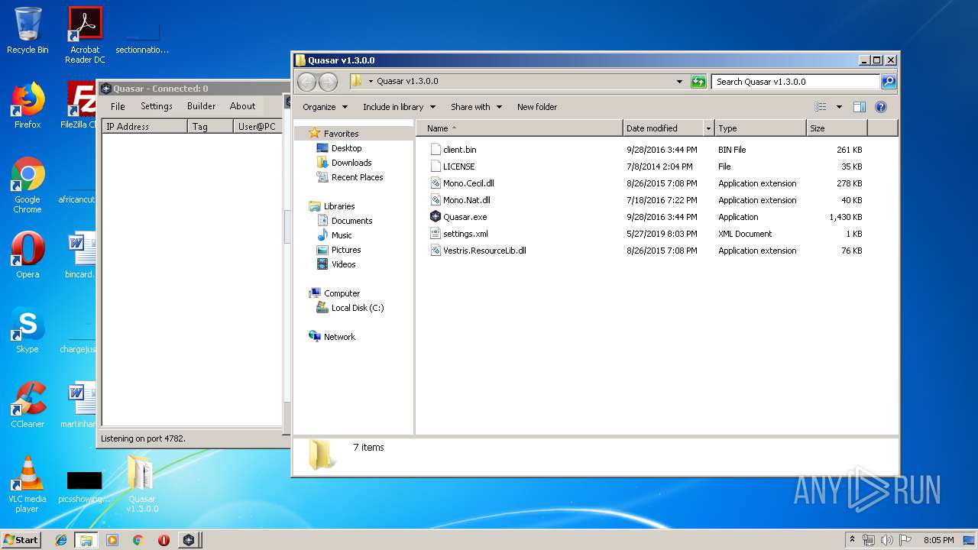
Task: Change view using the views icon
Action: coord(821,107)
